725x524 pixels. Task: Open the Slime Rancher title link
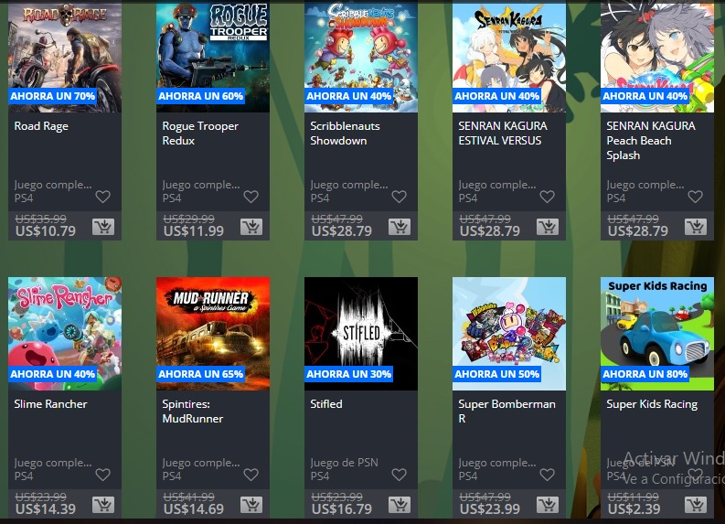tap(50, 404)
